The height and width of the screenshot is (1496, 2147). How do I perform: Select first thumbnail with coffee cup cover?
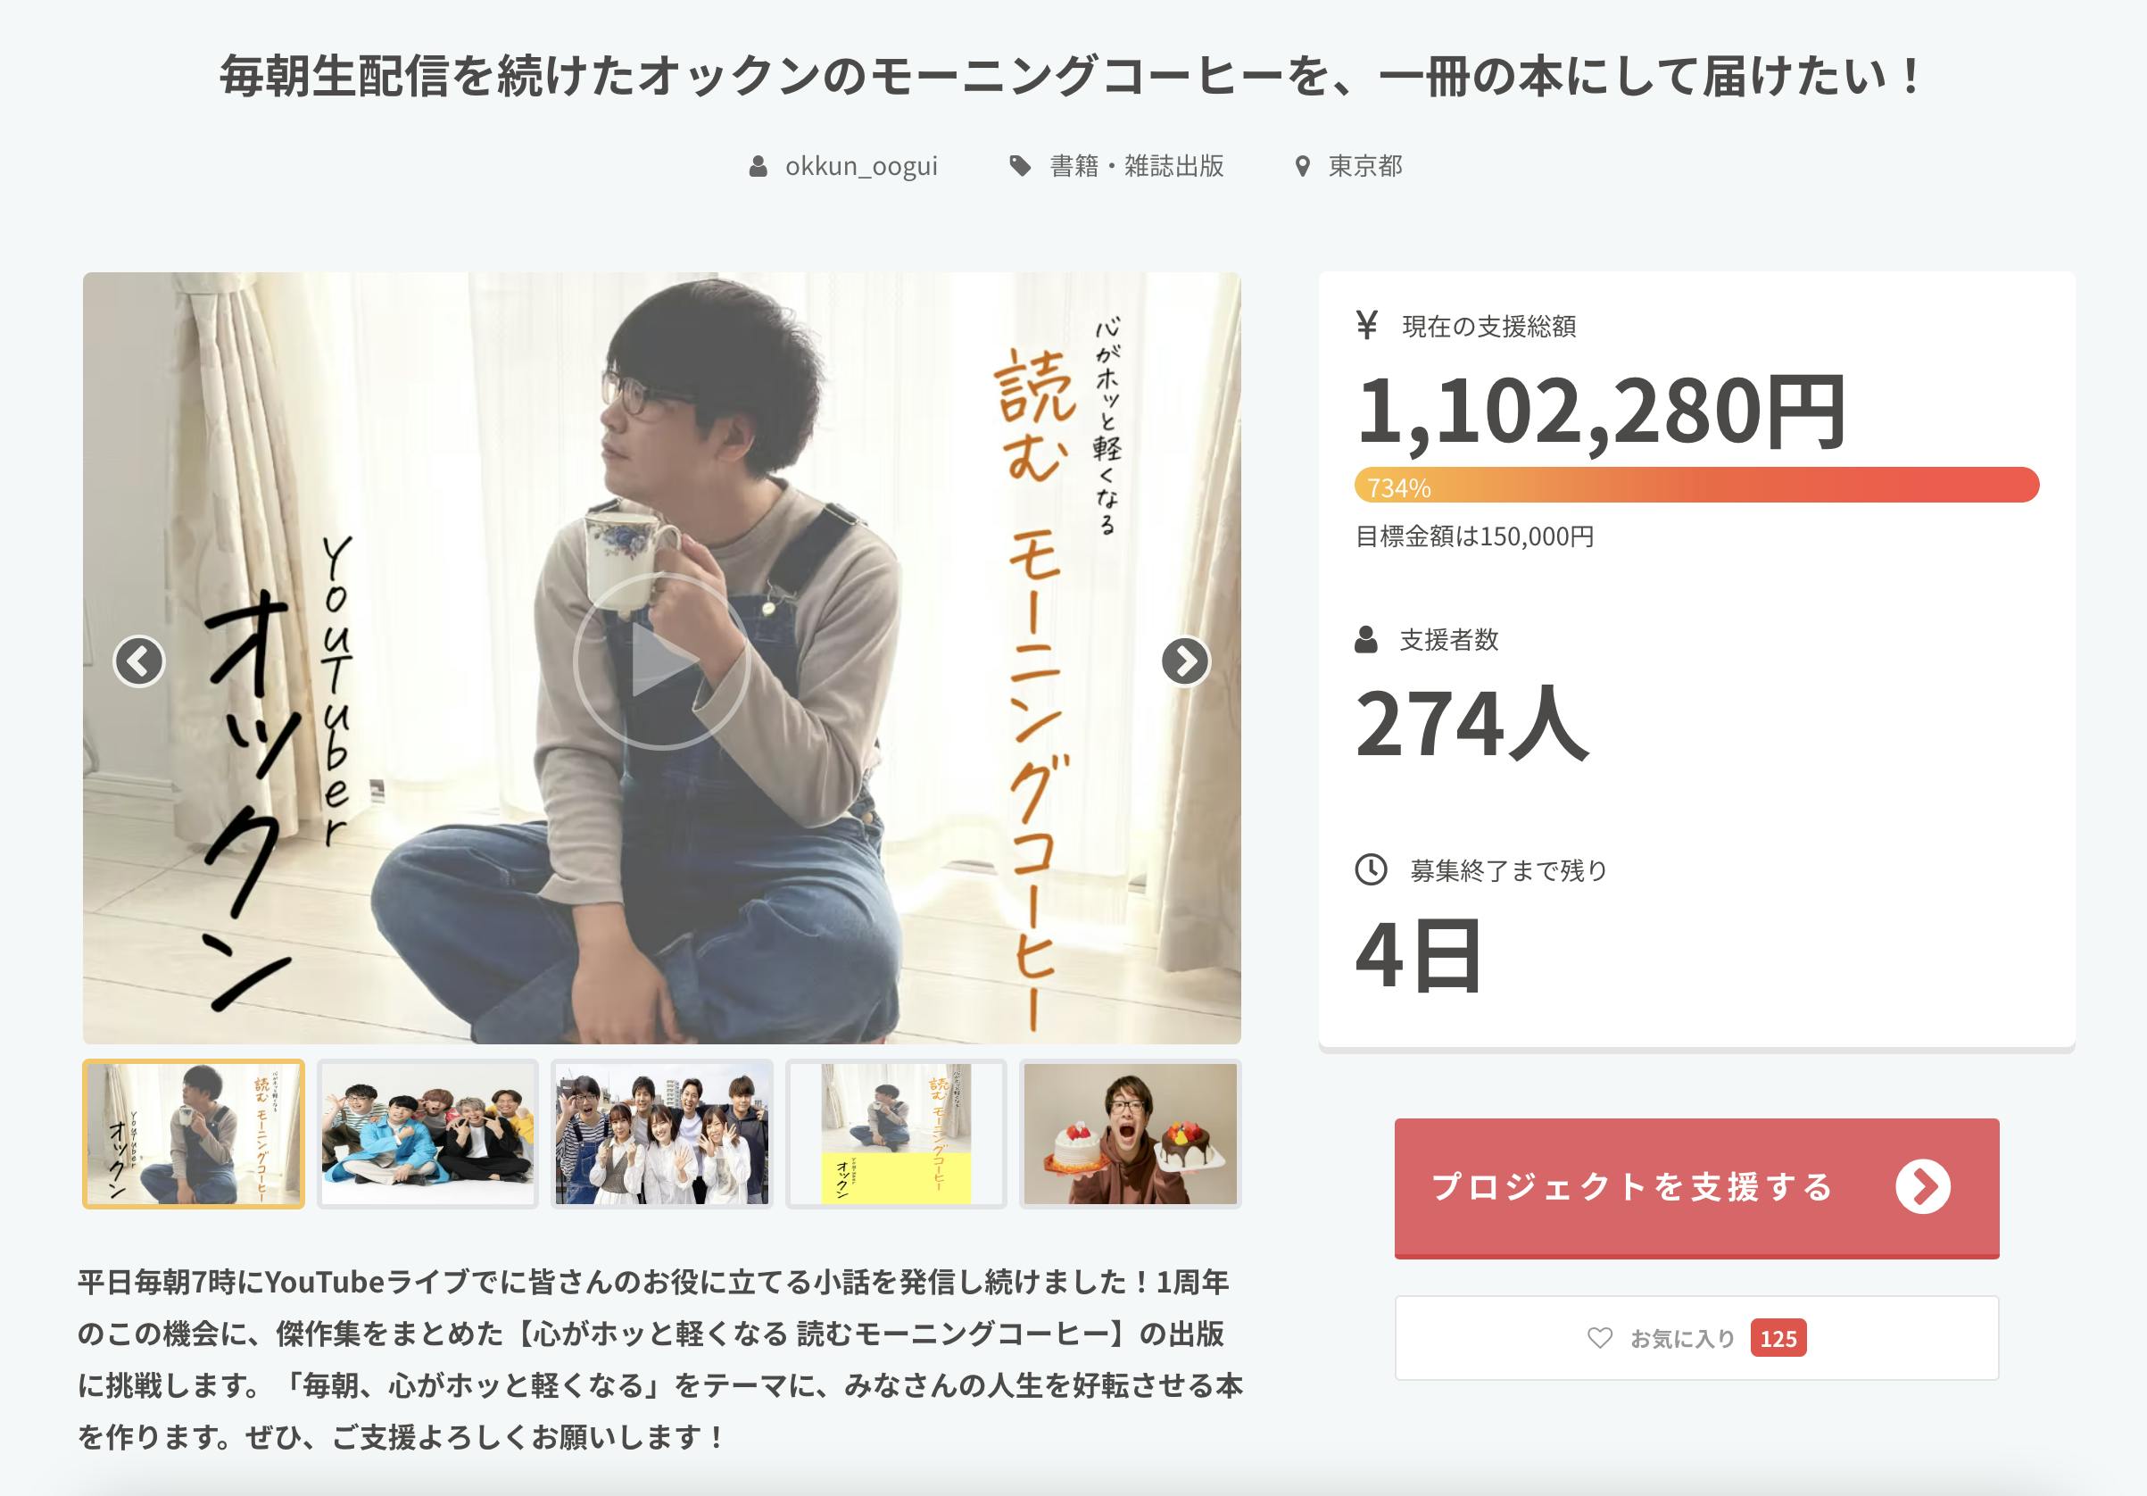click(194, 1134)
